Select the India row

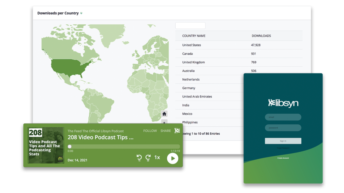[209, 105]
